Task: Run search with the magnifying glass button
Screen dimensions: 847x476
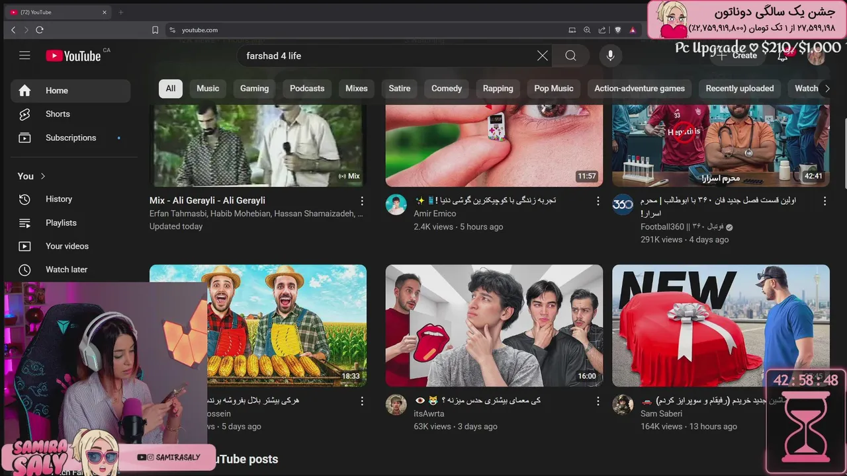Action: (x=570, y=56)
